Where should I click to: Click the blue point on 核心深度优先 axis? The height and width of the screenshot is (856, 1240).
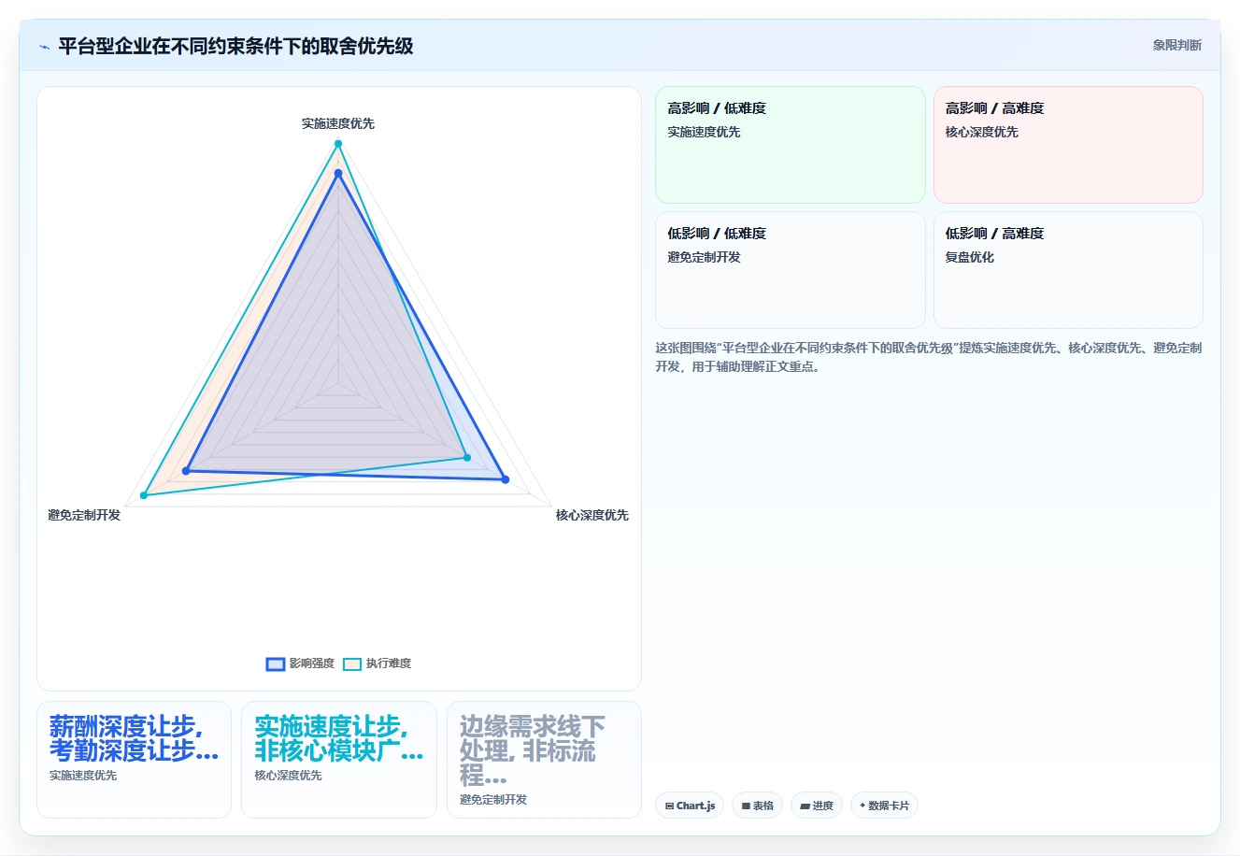pyautogui.click(x=506, y=479)
